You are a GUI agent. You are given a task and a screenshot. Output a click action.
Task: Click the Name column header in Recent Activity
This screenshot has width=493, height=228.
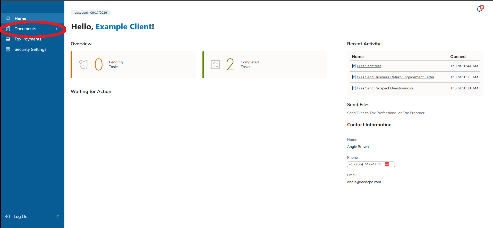(x=358, y=56)
